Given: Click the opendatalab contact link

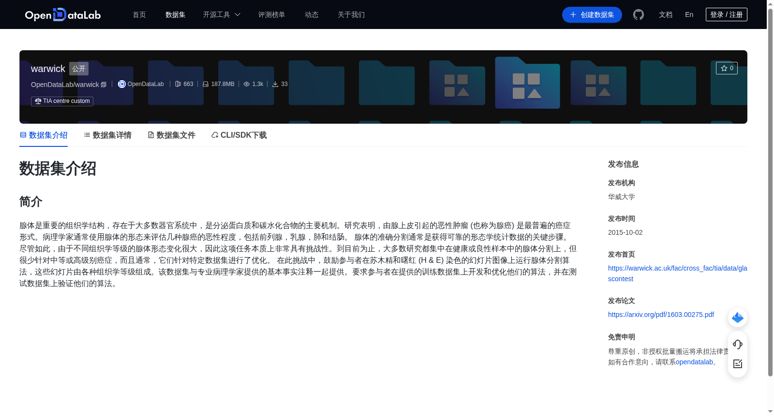Looking at the screenshot, I should point(694,362).
